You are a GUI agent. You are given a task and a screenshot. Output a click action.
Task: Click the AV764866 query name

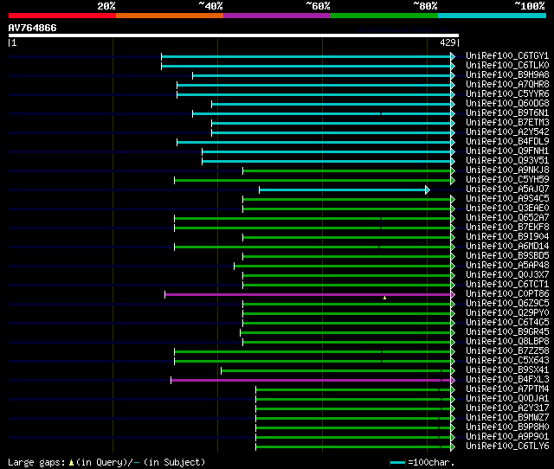click(33, 28)
